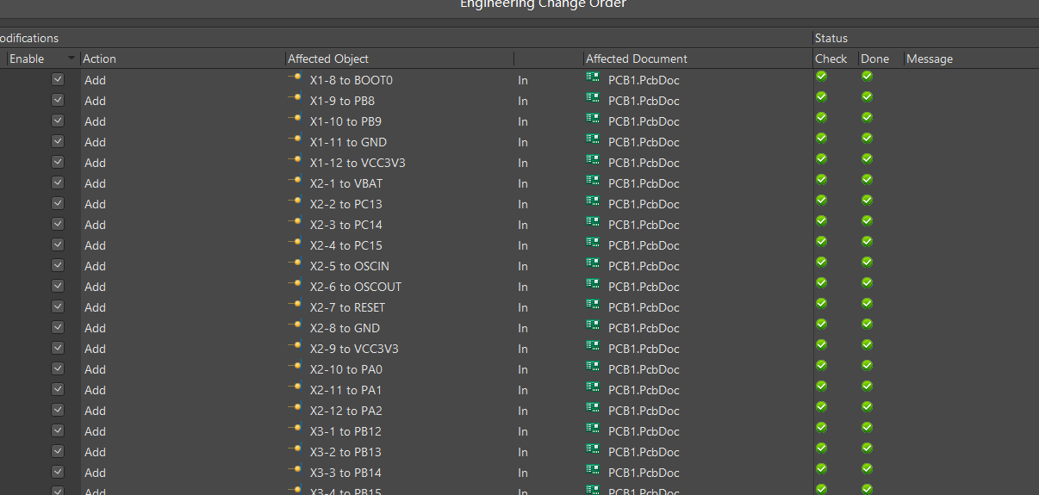Click the green Done status icon for X2-11 to PA1
The width and height of the screenshot is (1039, 495).
click(x=867, y=386)
